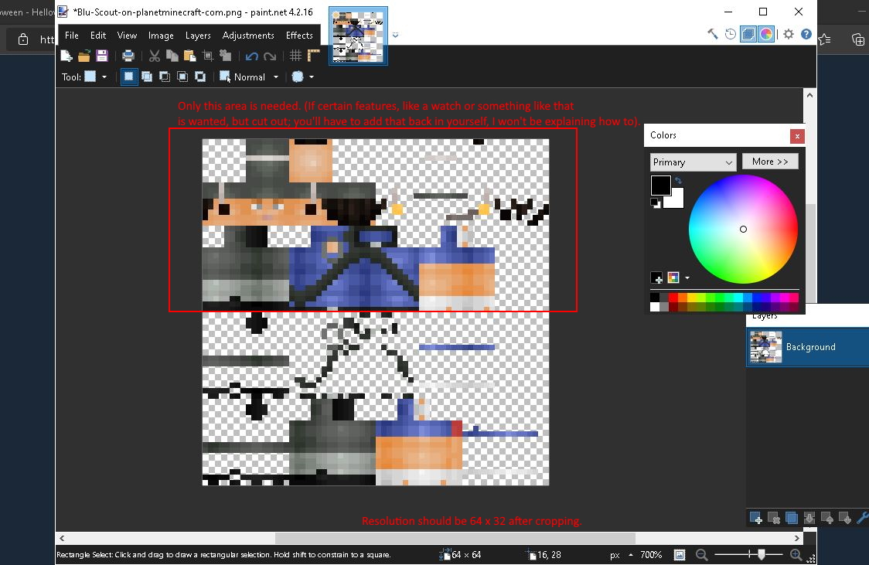The width and height of the screenshot is (869, 565).
Task: Open the Primary color dropdown
Action: [693, 162]
